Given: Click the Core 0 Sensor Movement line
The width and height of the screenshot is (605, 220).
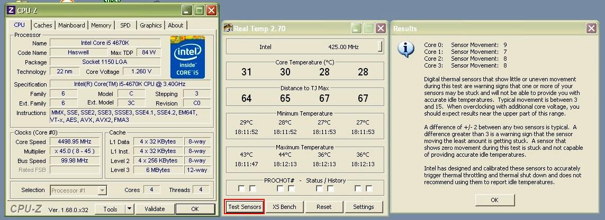Looking at the screenshot, I should pyautogui.click(x=465, y=45).
